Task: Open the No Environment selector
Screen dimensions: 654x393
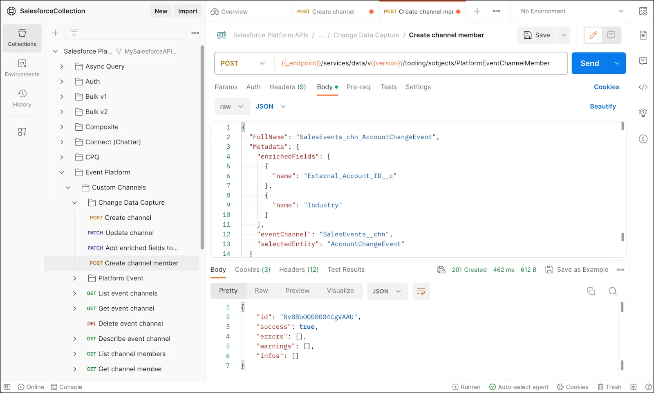Action: pyautogui.click(x=572, y=11)
